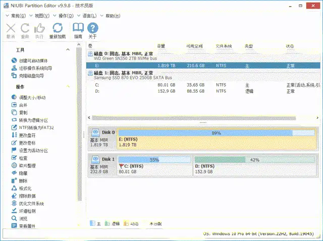Collapse the 工具 section chevron
This screenshot has height=241, width=323.
[x=68, y=49]
